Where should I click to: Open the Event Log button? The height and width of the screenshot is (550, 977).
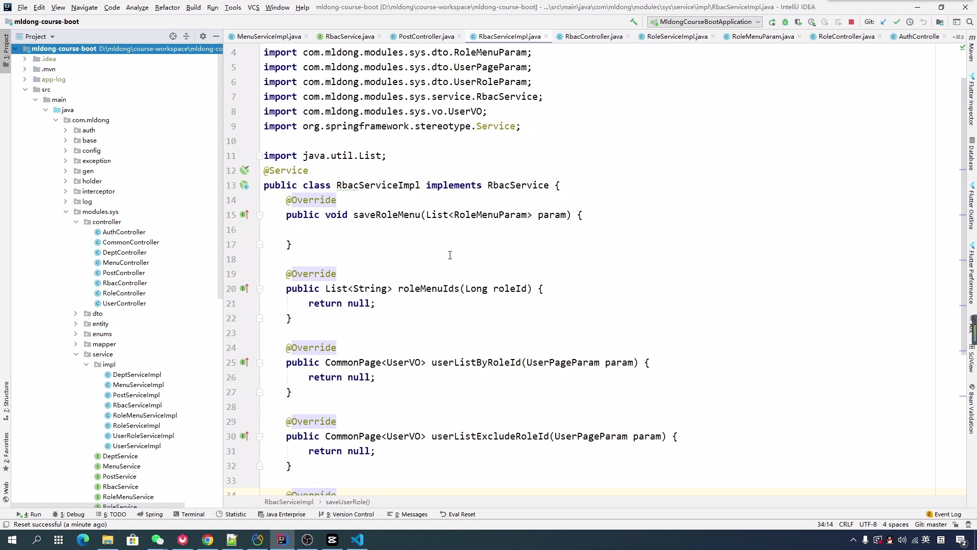pyautogui.click(x=943, y=514)
